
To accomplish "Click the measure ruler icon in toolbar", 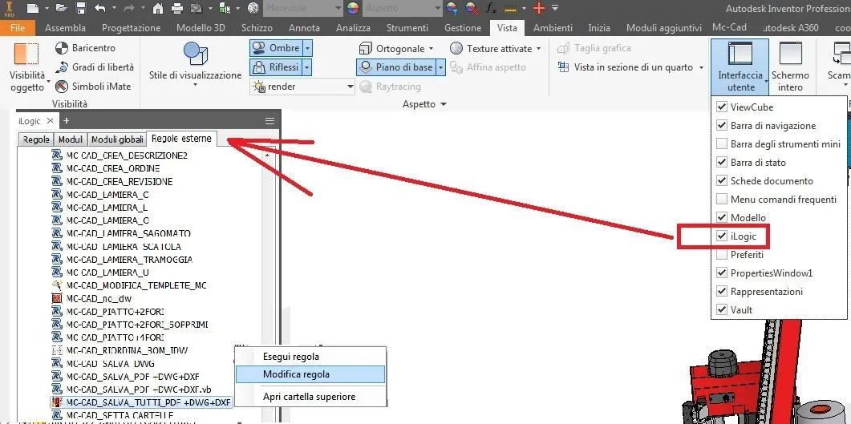I will pyautogui.click(x=510, y=8).
